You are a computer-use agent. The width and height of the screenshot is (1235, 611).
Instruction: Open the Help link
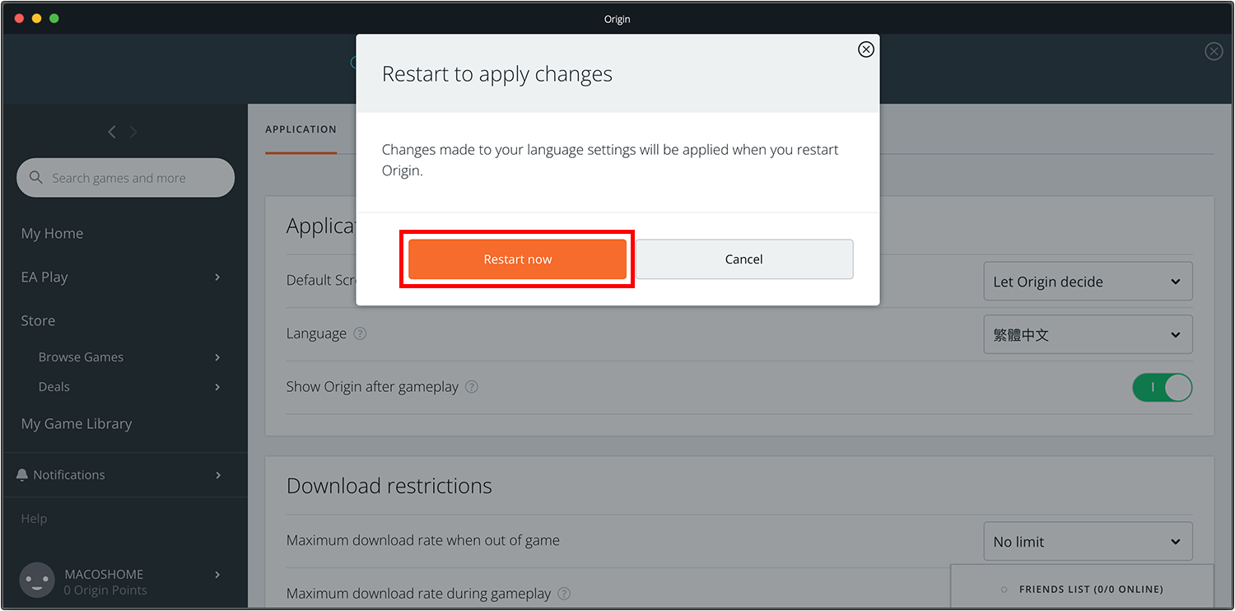(x=34, y=519)
